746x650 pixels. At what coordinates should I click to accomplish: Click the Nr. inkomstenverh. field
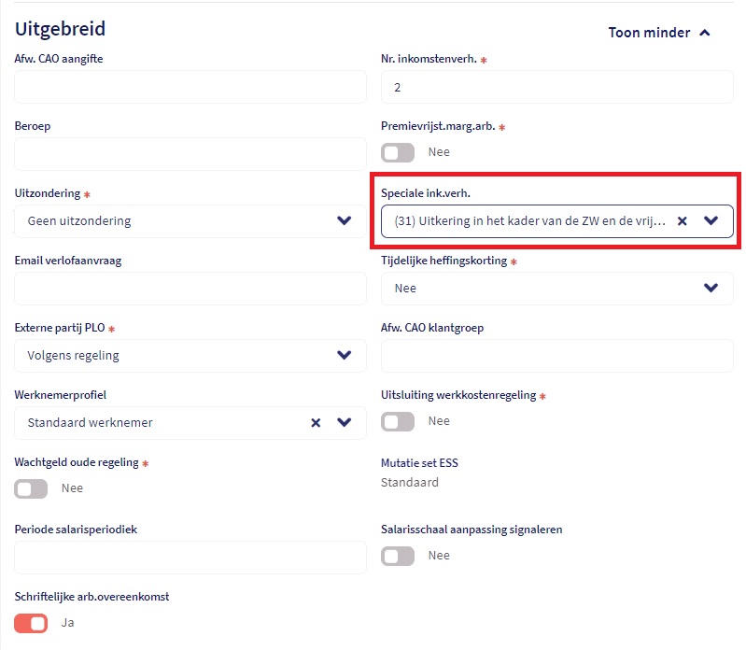pyautogui.click(x=556, y=87)
